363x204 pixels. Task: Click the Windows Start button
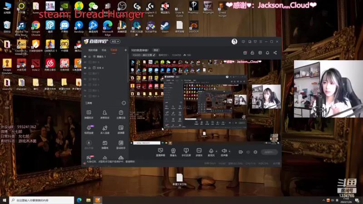[5, 200]
